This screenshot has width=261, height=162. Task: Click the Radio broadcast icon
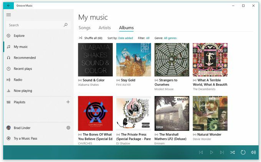click(8, 80)
